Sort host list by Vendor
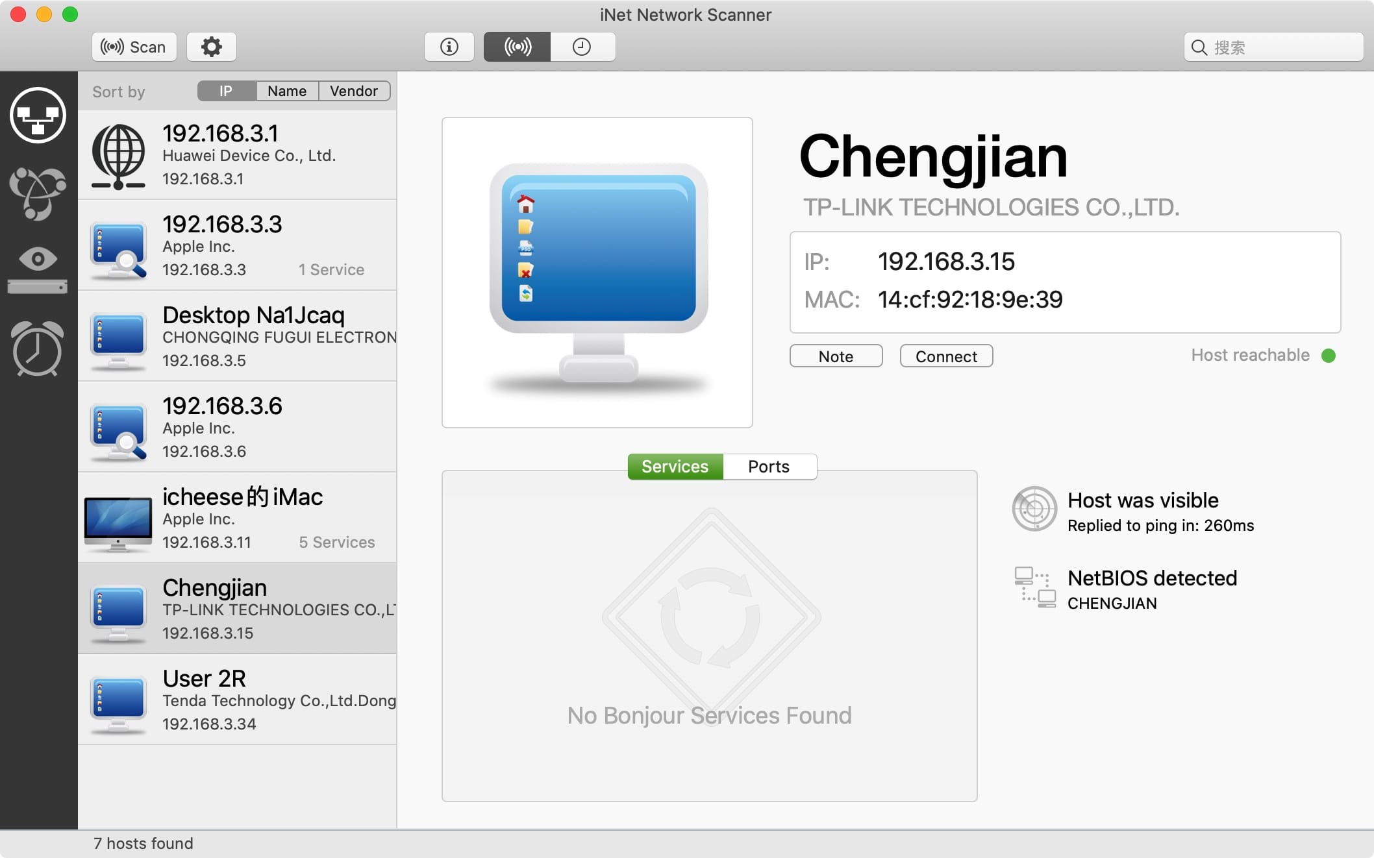1374x858 pixels. pyautogui.click(x=354, y=91)
